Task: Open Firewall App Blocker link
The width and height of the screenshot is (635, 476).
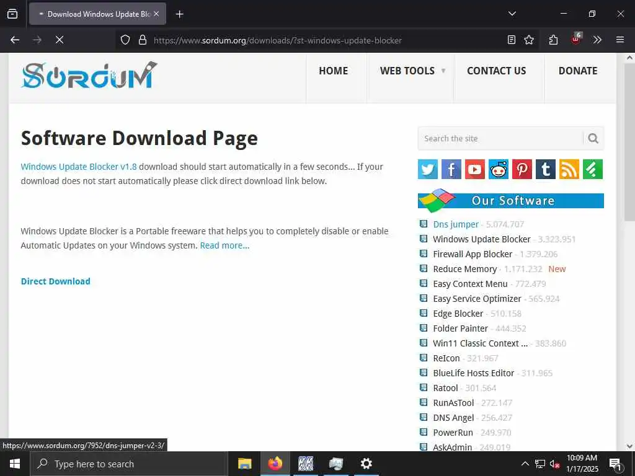Action: click(473, 254)
